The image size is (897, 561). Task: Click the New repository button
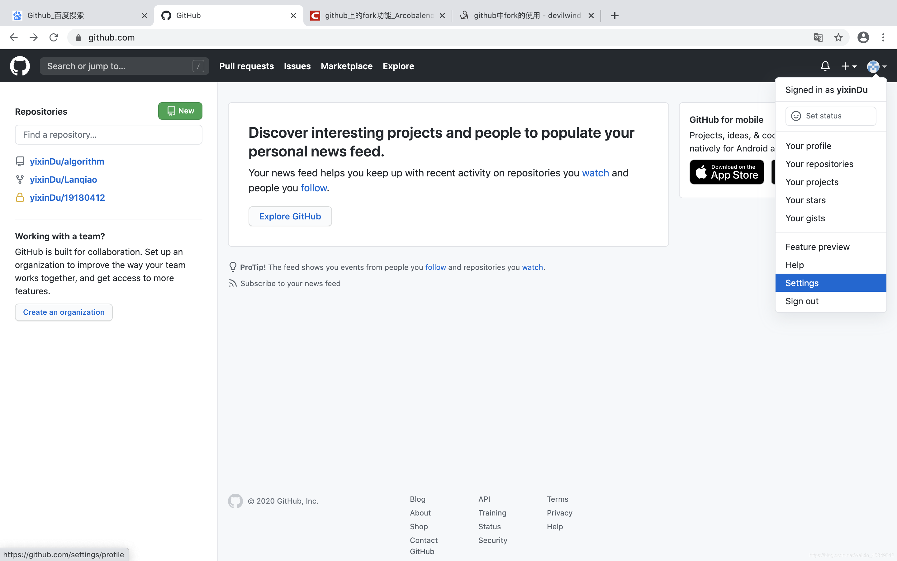180,111
